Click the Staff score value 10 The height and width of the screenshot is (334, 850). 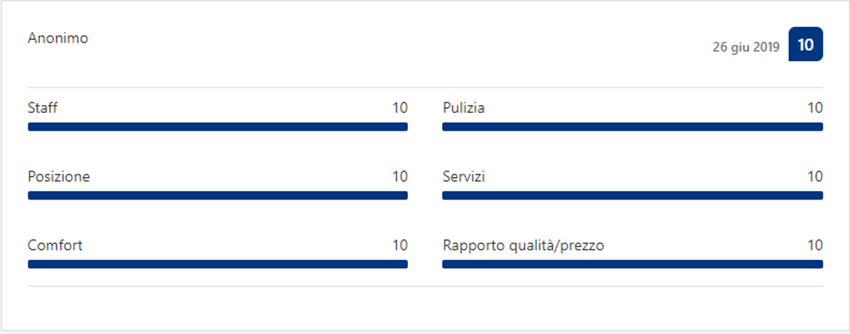coord(400,108)
